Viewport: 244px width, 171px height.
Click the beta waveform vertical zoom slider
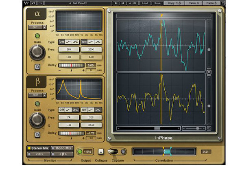pyautogui.click(x=209, y=106)
